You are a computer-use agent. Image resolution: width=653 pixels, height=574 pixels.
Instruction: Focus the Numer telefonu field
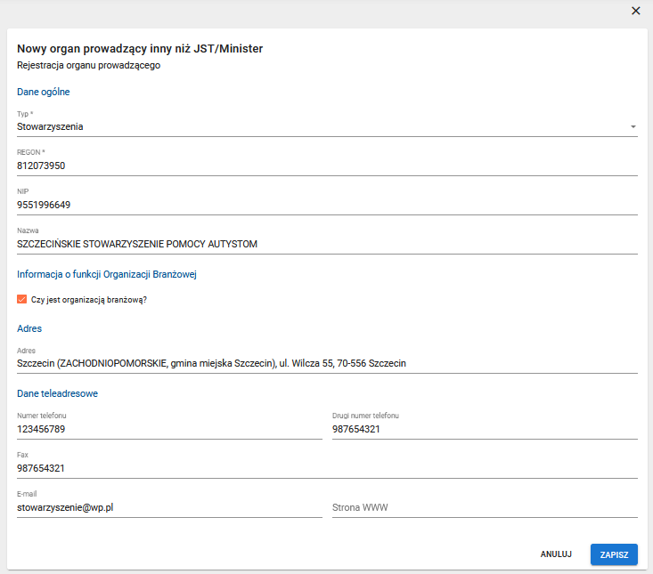pos(168,429)
